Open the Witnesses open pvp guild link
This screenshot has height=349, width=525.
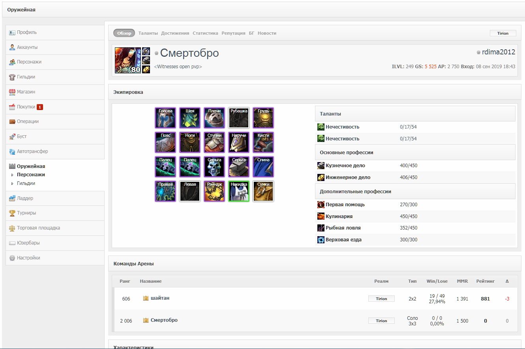click(178, 67)
